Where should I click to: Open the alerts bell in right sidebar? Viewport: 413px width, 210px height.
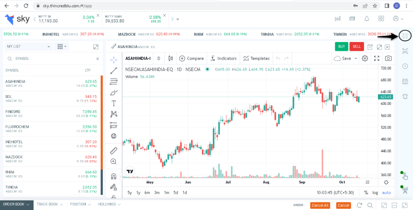pyautogui.click(x=405, y=96)
